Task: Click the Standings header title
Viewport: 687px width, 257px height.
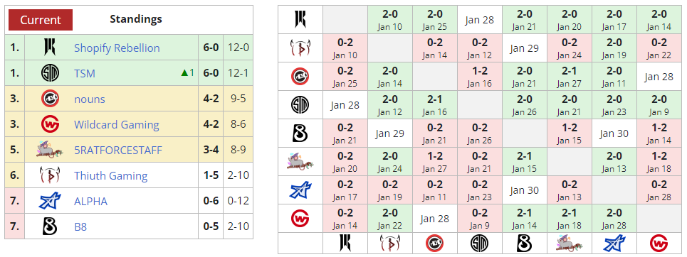Action: coord(136,19)
